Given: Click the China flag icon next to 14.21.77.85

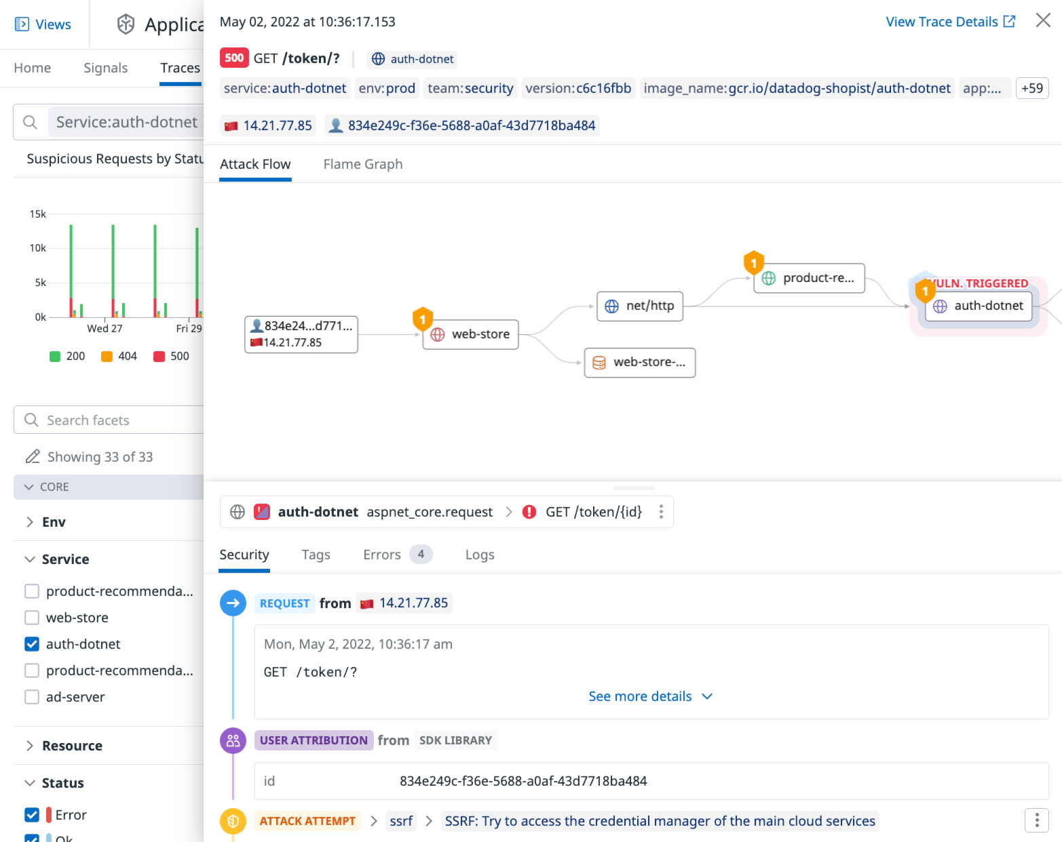Looking at the screenshot, I should (231, 125).
